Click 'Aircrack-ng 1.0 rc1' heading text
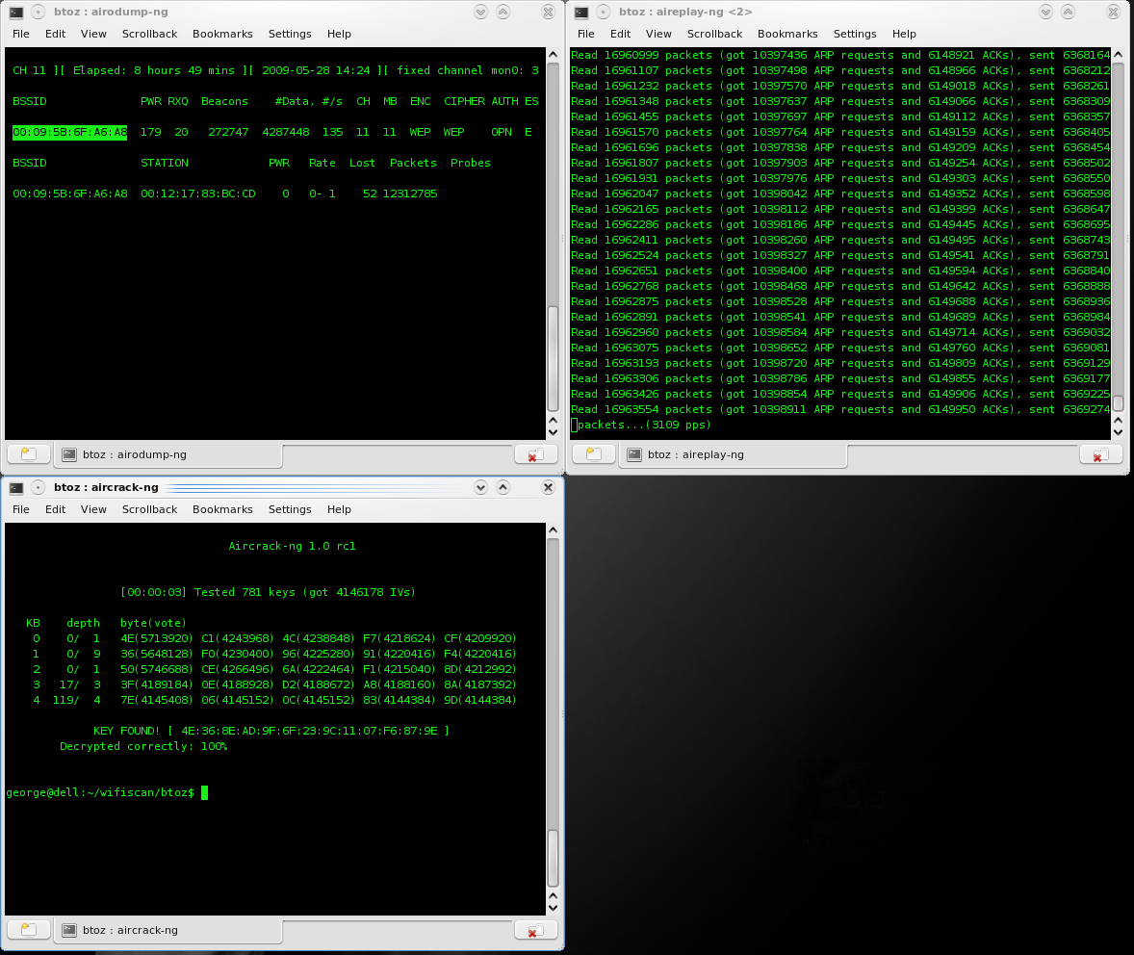The image size is (1134, 955). [293, 546]
